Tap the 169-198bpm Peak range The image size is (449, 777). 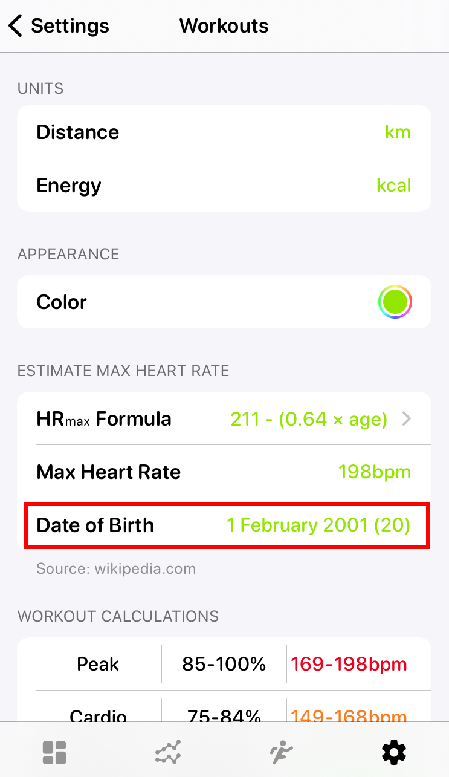(349, 664)
